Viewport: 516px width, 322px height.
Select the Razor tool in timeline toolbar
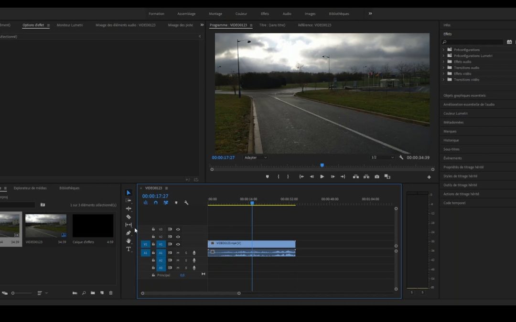click(x=128, y=217)
